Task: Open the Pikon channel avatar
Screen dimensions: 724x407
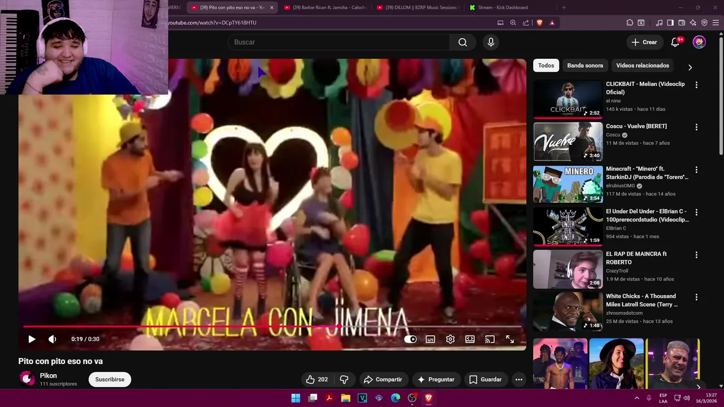Action: [27, 379]
